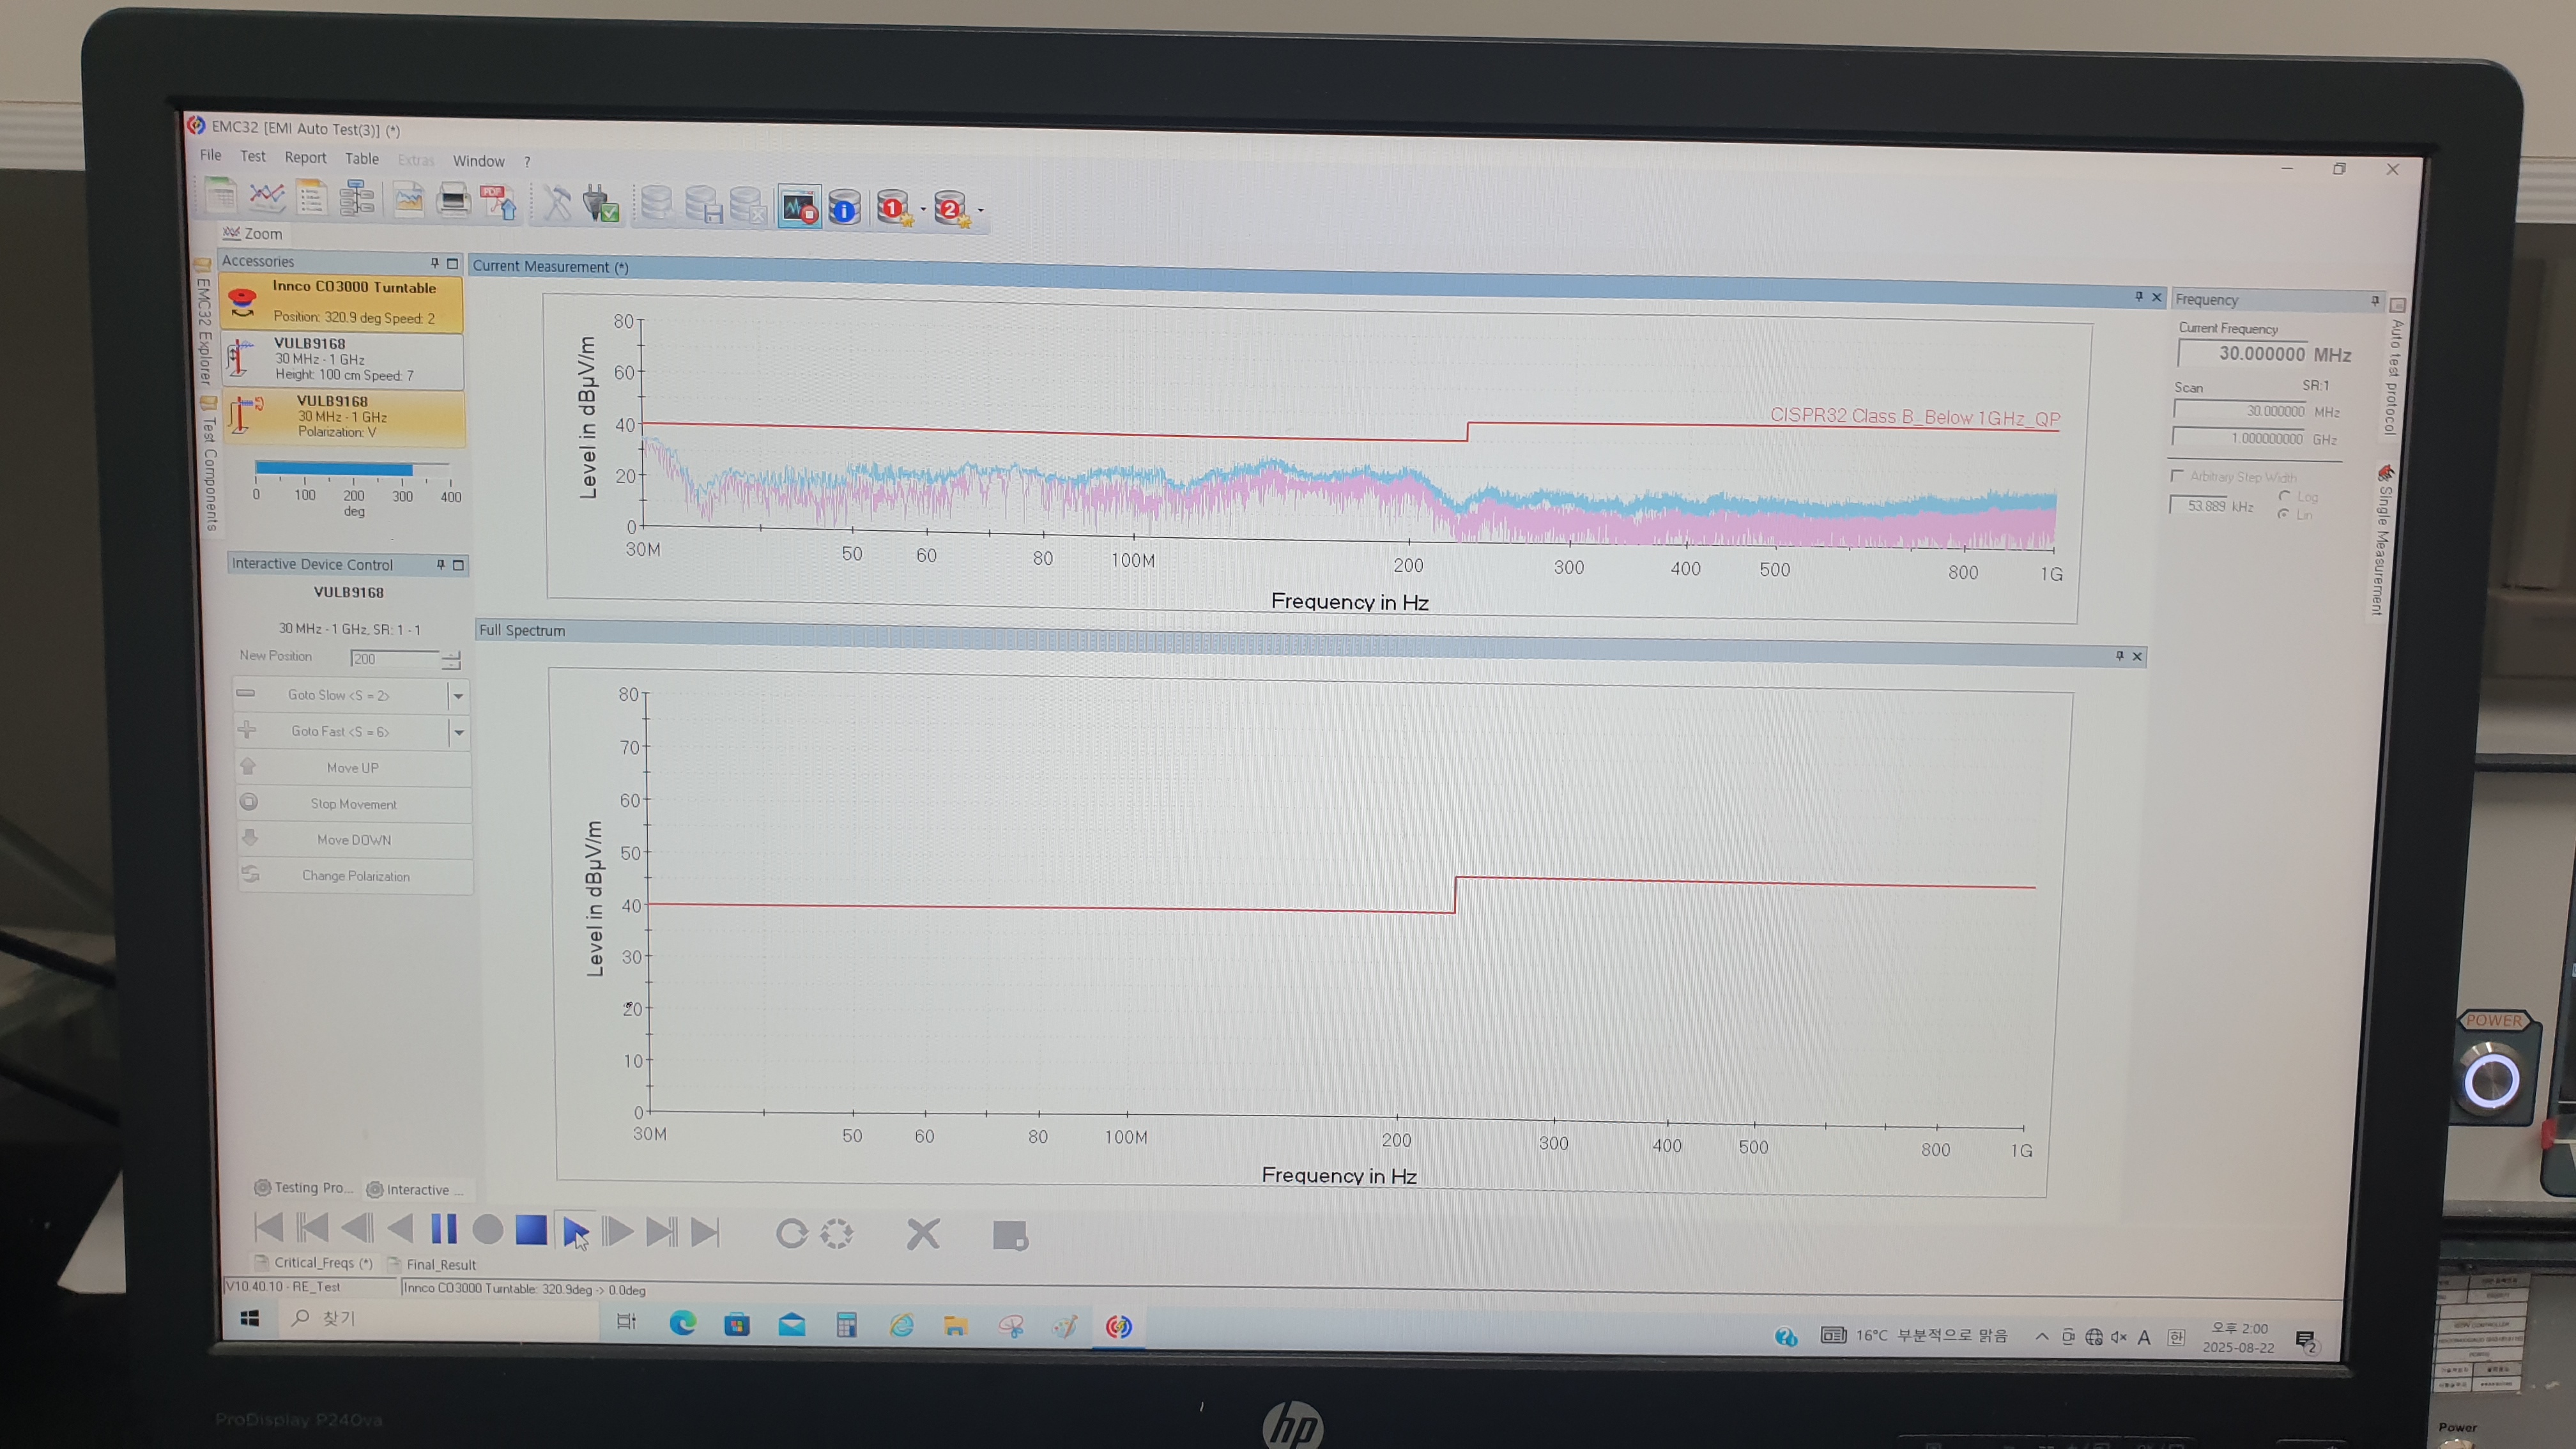Pause the test with blue pause button

(444, 1229)
